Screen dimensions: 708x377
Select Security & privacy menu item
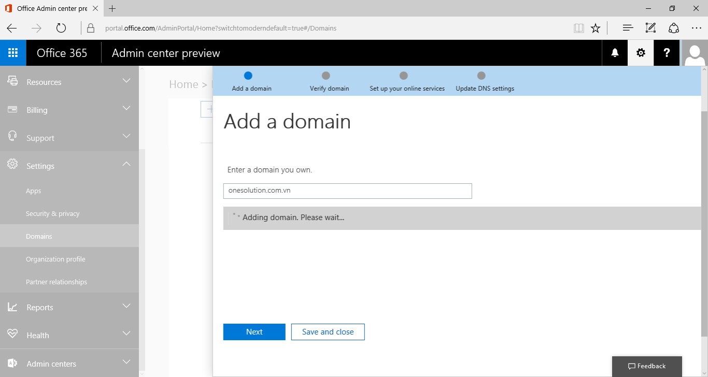point(53,213)
